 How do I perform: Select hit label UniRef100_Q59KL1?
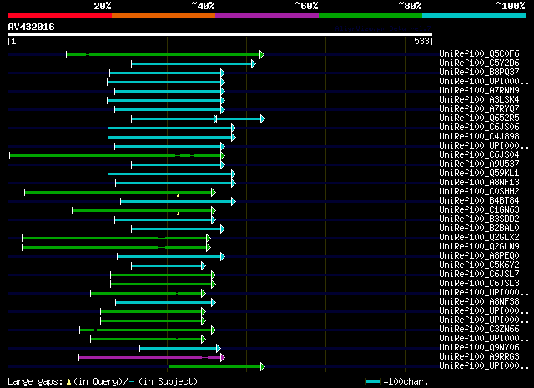click(x=479, y=173)
